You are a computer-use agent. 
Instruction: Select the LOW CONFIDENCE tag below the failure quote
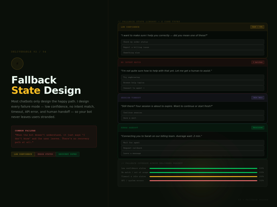tap(23, 154)
